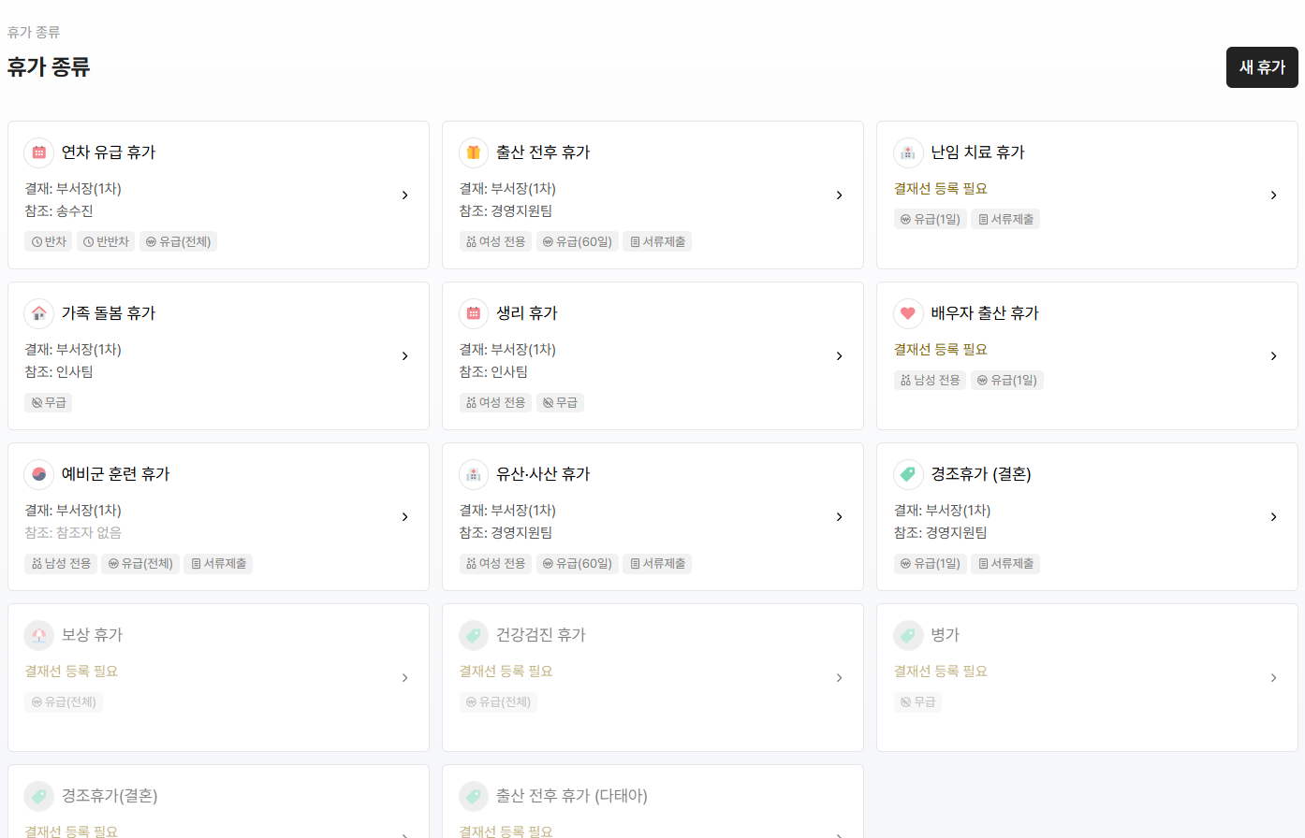1305x838 pixels.
Task: Click 결재선 등록 필요 on 보상 휴가 card
Action: pyautogui.click(x=71, y=672)
